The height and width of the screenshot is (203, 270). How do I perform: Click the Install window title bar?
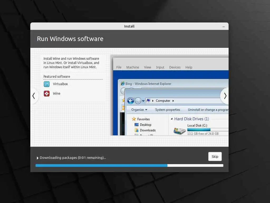click(129, 26)
